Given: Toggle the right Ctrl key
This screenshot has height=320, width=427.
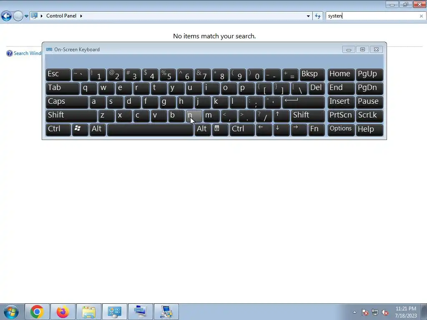Looking at the screenshot, I should (x=242, y=130).
